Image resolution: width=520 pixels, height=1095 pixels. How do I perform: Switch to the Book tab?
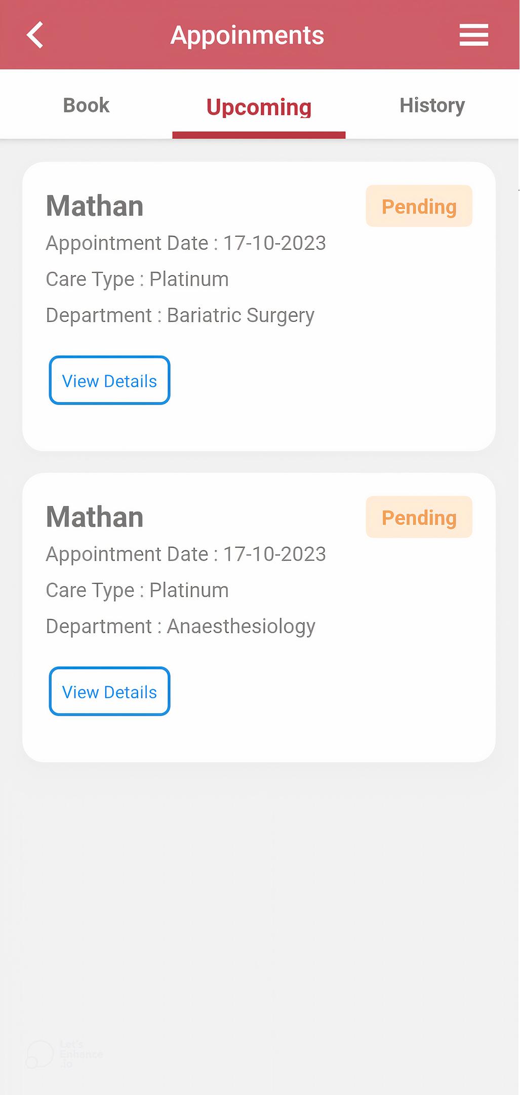coord(86,105)
